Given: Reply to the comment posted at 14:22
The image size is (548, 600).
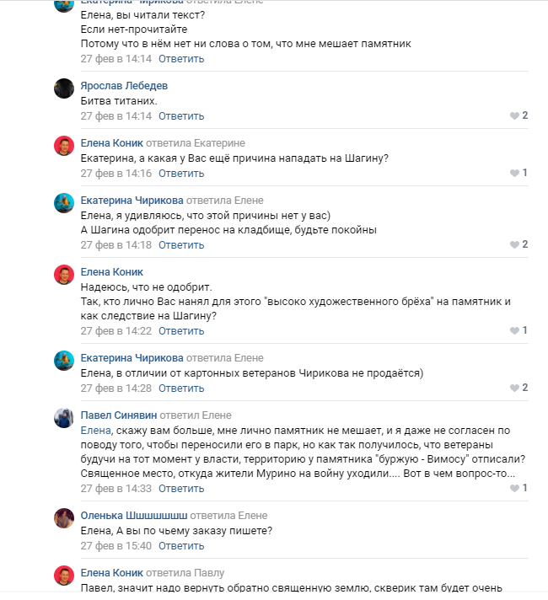Looking at the screenshot, I should point(181,330).
